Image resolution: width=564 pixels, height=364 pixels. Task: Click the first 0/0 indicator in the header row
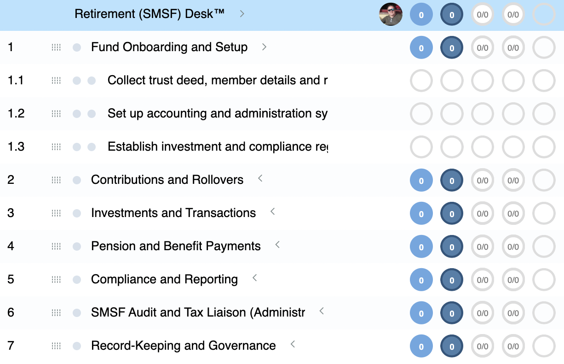tap(482, 14)
